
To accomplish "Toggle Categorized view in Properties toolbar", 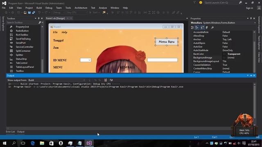I will click(192, 27).
